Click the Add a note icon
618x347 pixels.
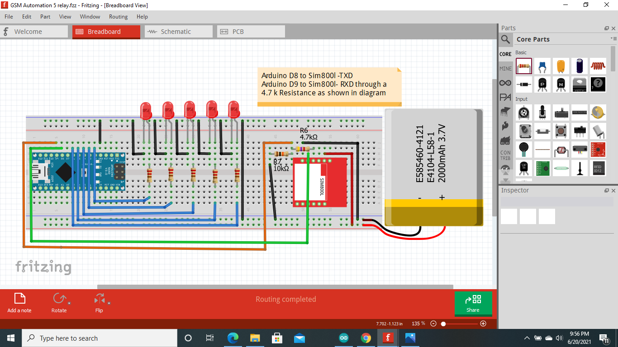click(x=19, y=299)
